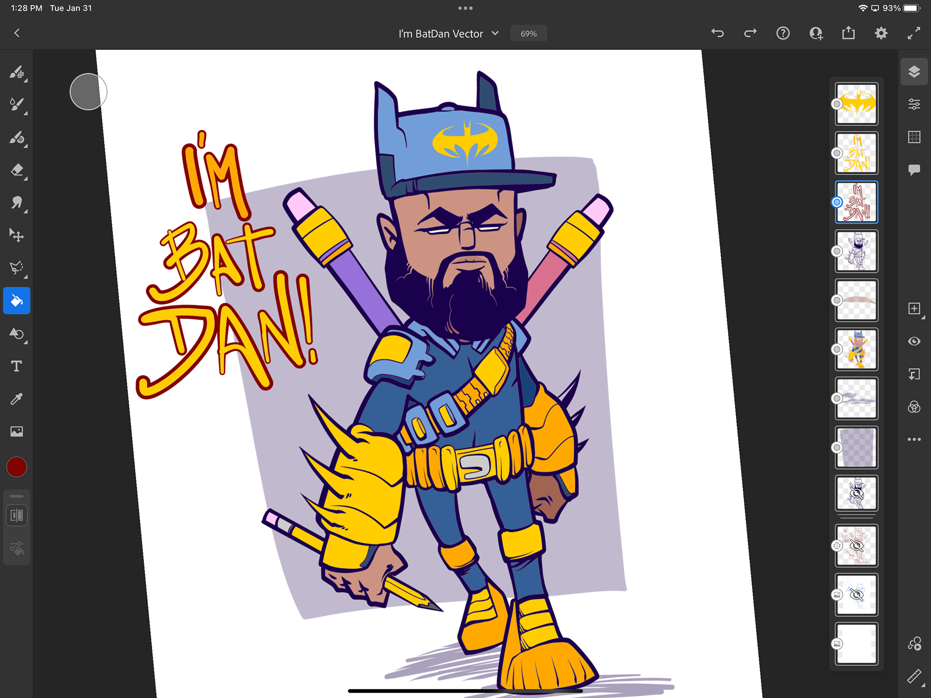Invite collaborators with the profile icon

click(816, 33)
